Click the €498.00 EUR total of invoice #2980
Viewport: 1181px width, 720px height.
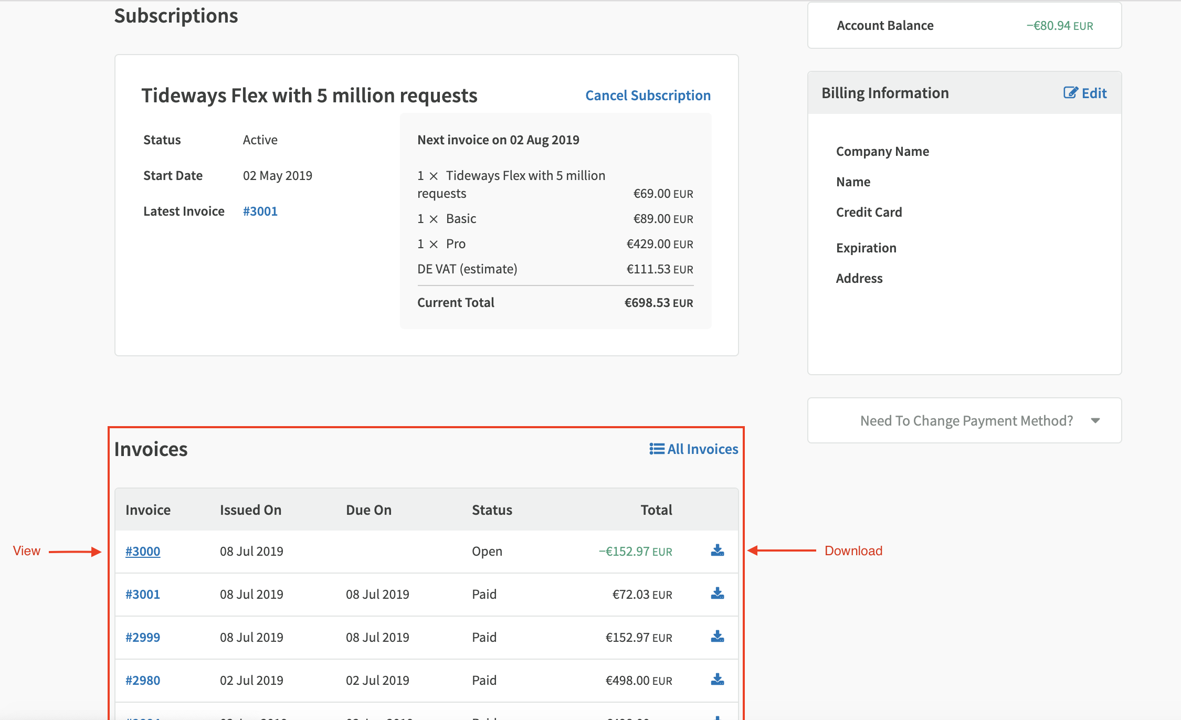pos(639,680)
